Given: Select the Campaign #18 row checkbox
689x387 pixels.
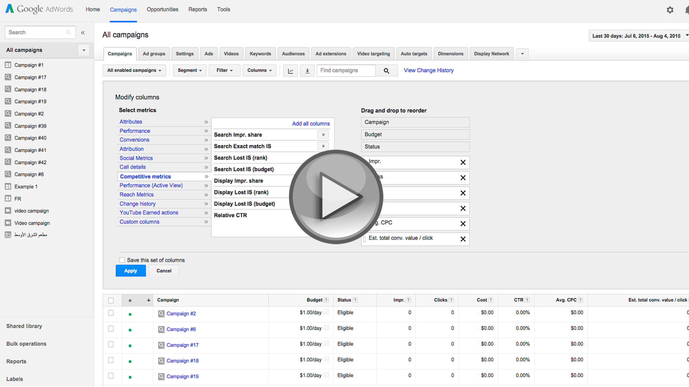Looking at the screenshot, I should 111,360.
